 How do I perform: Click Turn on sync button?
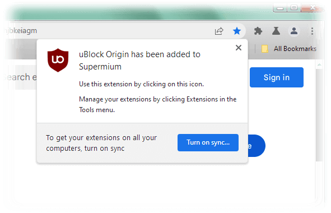tap(208, 142)
